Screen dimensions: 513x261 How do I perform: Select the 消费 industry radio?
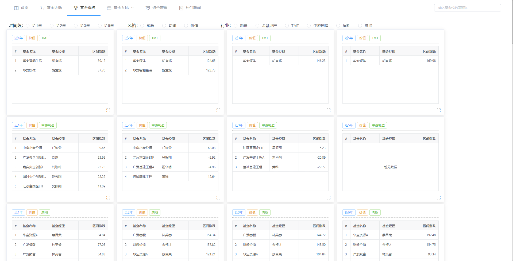pyautogui.click(x=236, y=26)
